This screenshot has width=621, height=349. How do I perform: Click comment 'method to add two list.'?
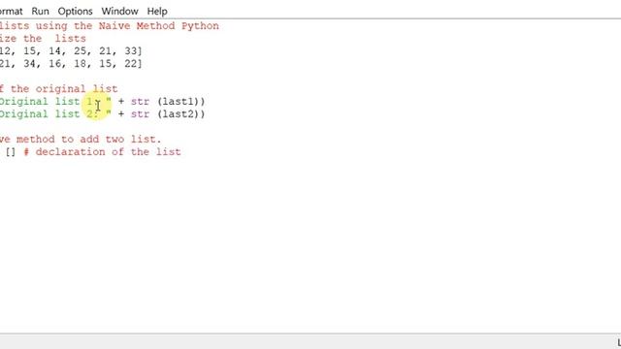pos(88,140)
